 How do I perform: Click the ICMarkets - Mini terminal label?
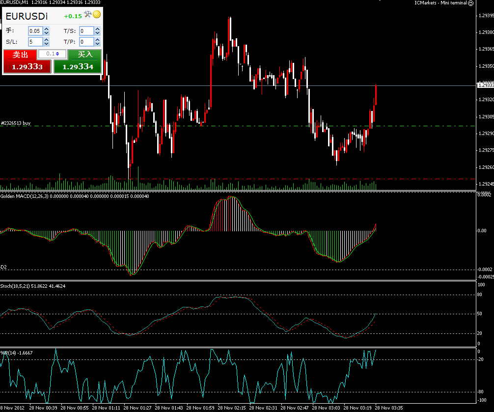coord(440,3)
